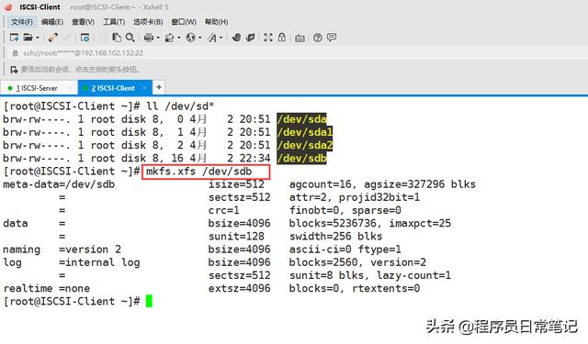Click the Print icon

click(x=149, y=38)
